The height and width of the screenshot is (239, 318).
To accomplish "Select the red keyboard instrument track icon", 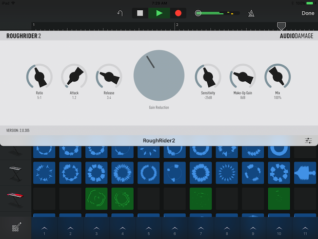I will pos(15,199).
